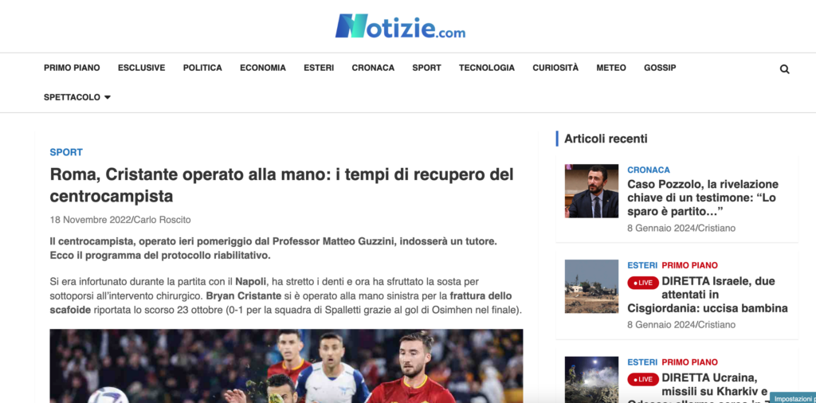
Task: Open Impostazioni privacy button at bottom corner
Action: pyautogui.click(x=793, y=398)
